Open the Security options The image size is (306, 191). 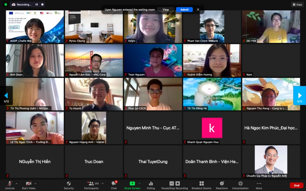click(69, 185)
